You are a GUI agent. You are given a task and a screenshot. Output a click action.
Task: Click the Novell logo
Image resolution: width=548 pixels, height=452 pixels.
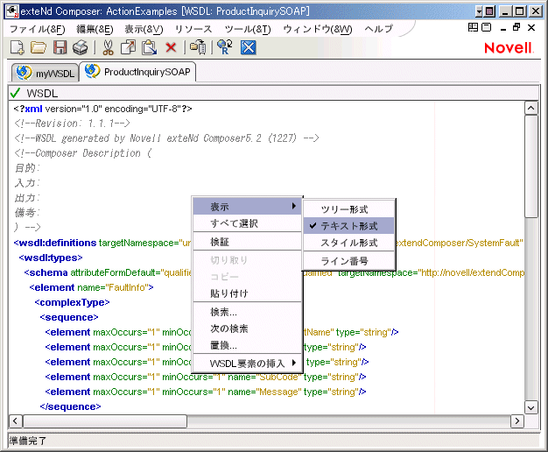coord(509,48)
